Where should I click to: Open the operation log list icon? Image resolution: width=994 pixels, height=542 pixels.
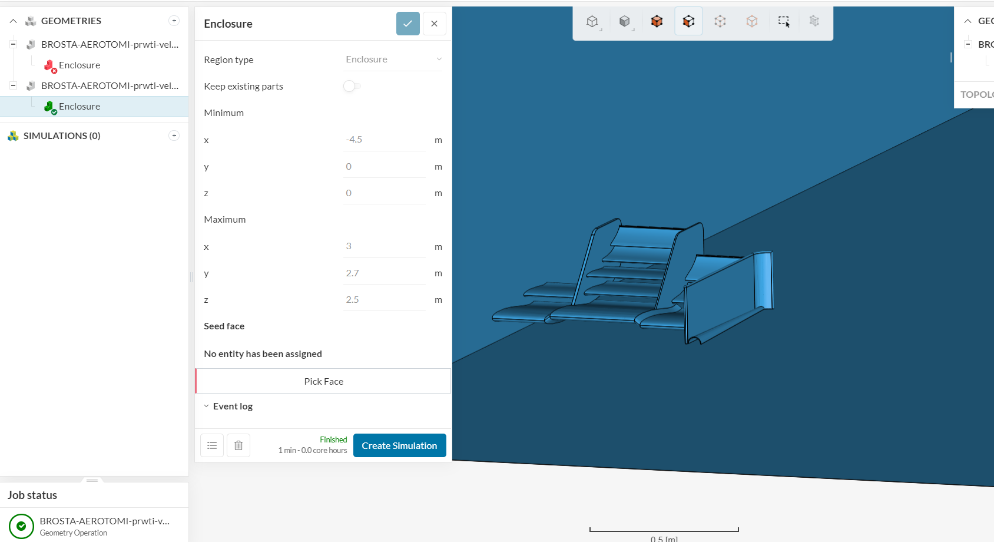click(212, 445)
